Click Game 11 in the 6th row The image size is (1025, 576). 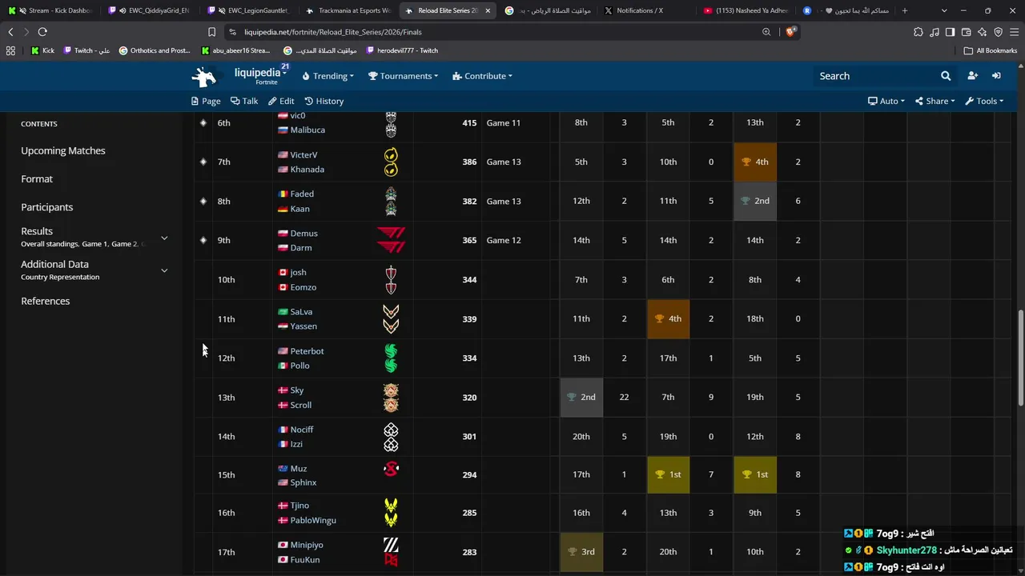[x=504, y=123]
